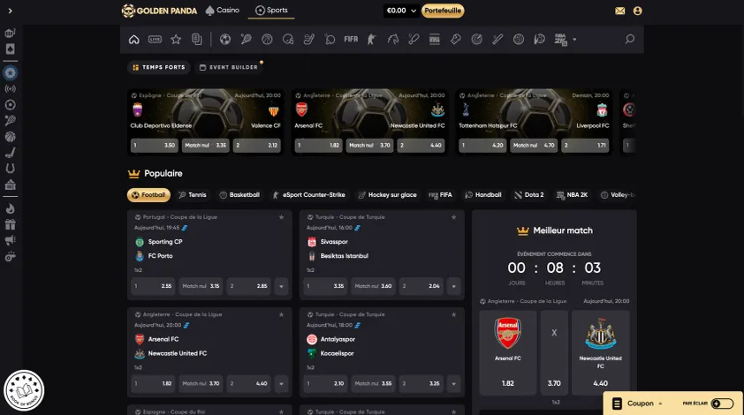The image size is (744, 415).
Task: Bet Match nul 3.70 in Arsenal highlight banner
Action: click(x=369, y=145)
